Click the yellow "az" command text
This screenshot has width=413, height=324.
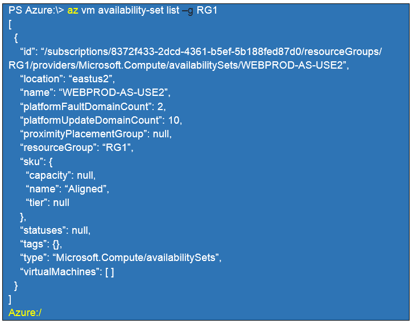click(73, 11)
